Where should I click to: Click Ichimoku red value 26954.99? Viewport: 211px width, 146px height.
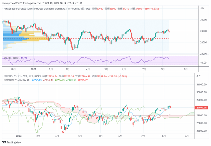(x=83, y=80)
